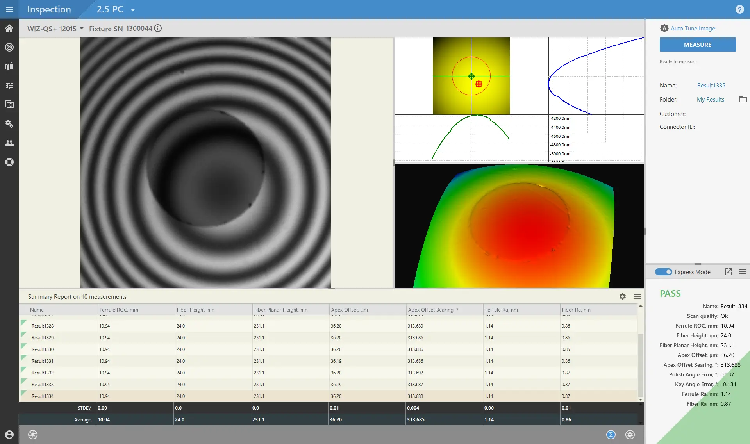This screenshot has width=750, height=444.
Task: Open the users panel in sidebar
Action: tap(9, 143)
